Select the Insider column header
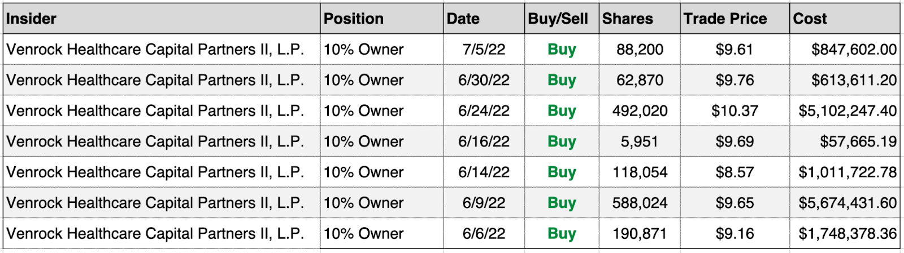 click(x=162, y=19)
